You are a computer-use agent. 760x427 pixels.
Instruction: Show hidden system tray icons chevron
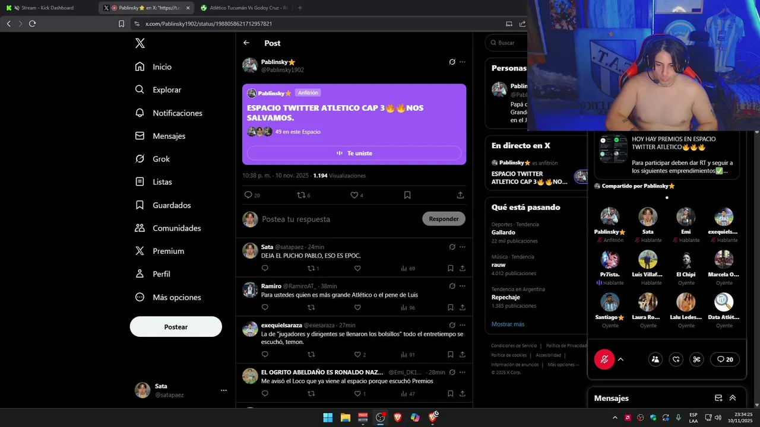point(615,418)
